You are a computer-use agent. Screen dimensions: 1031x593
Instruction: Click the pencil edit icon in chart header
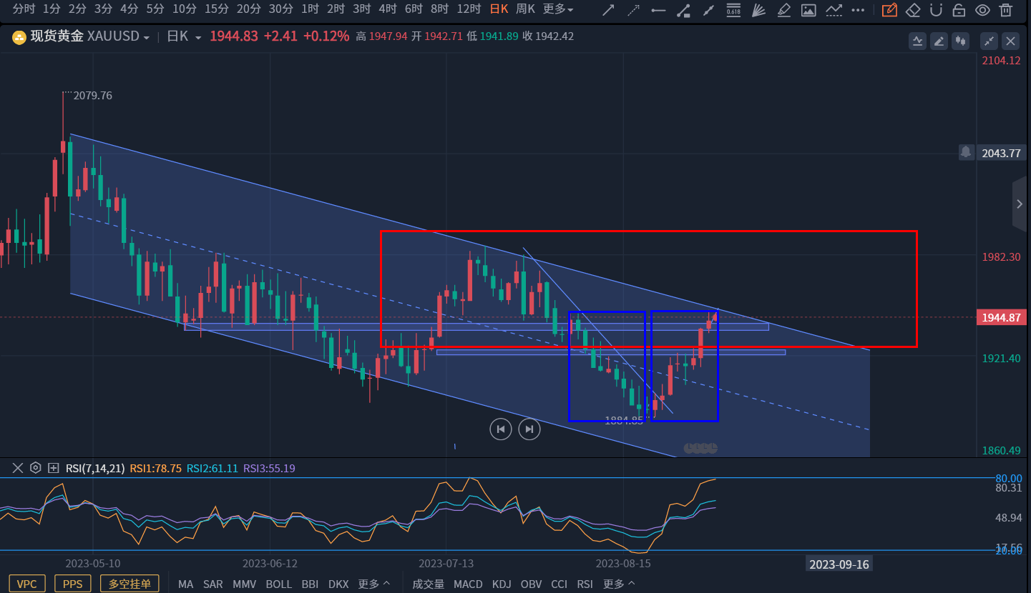pyautogui.click(x=939, y=41)
